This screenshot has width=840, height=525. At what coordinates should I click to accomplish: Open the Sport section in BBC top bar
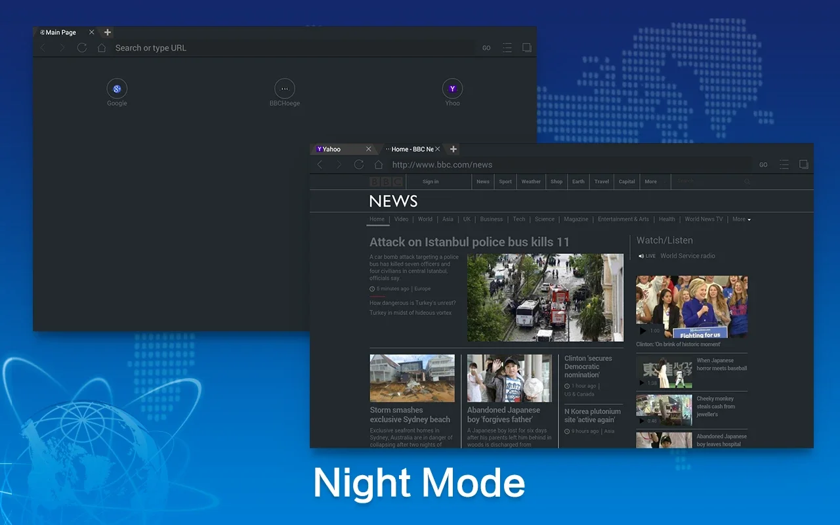[505, 182]
